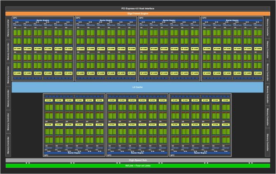276x174 pixels.
Task: Select Raster Engine bar of second top GPC
Action: pyautogui.click(x=106, y=21)
